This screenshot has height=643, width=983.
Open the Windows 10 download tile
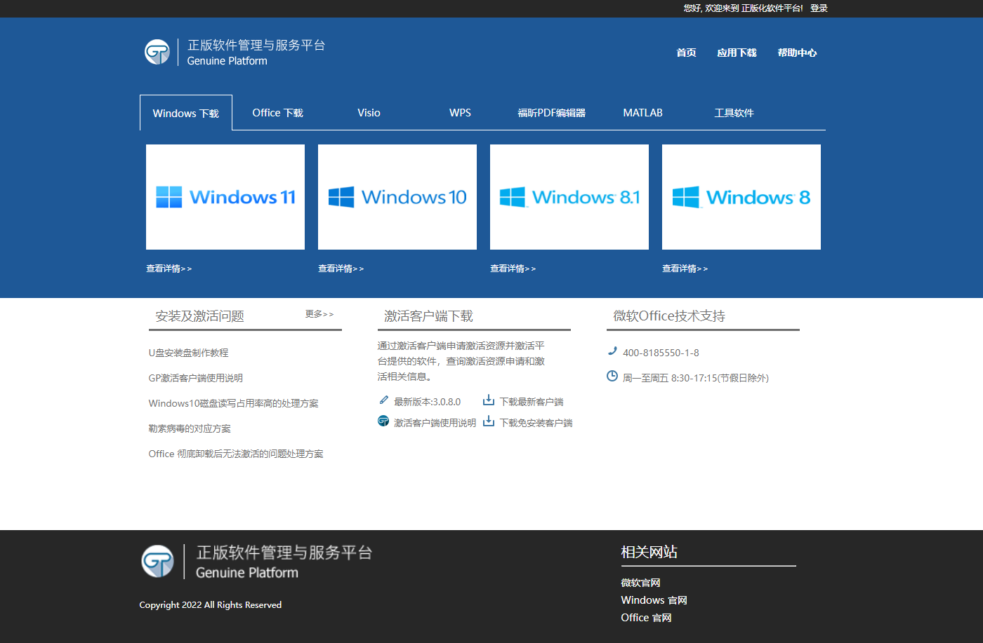[397, 197]
